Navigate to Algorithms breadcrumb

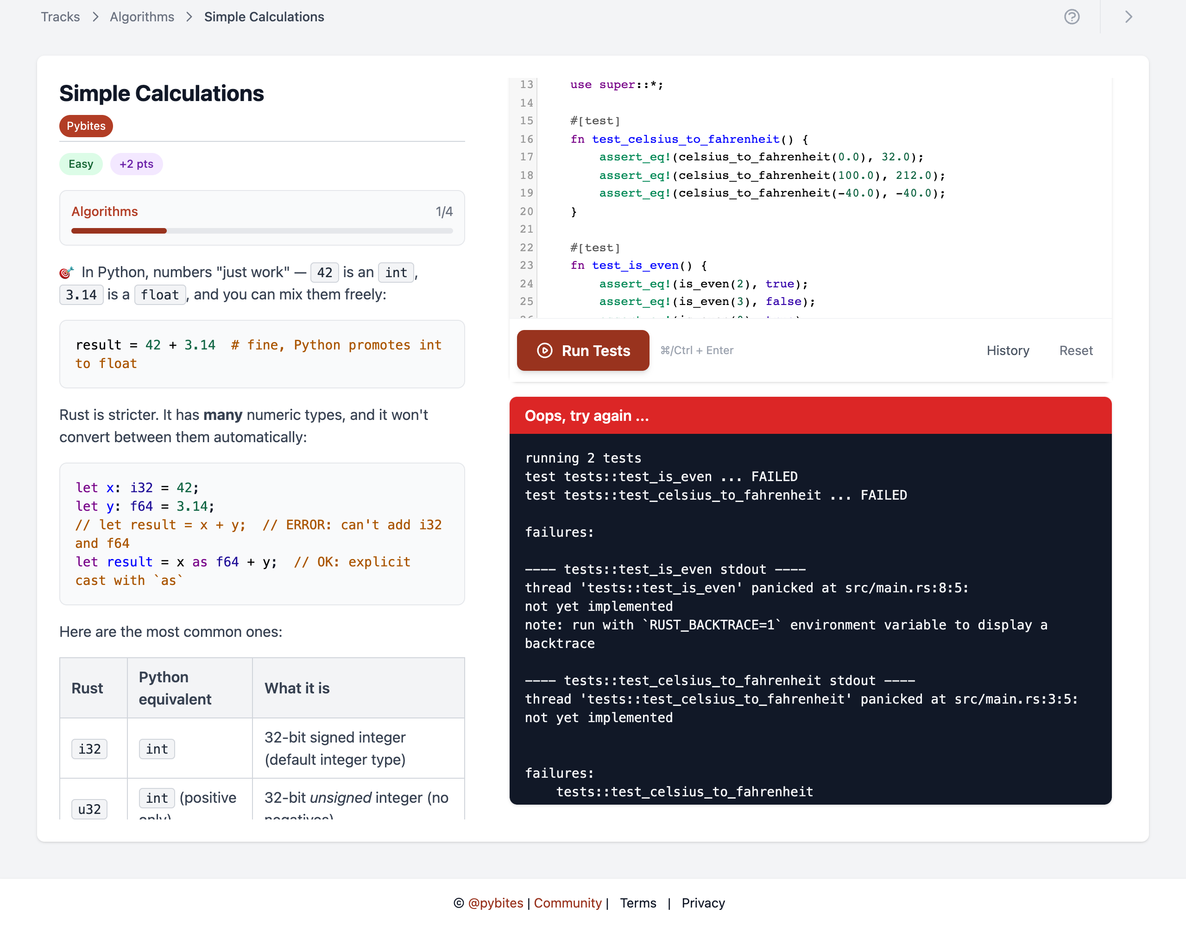click(x=142, y=17)
